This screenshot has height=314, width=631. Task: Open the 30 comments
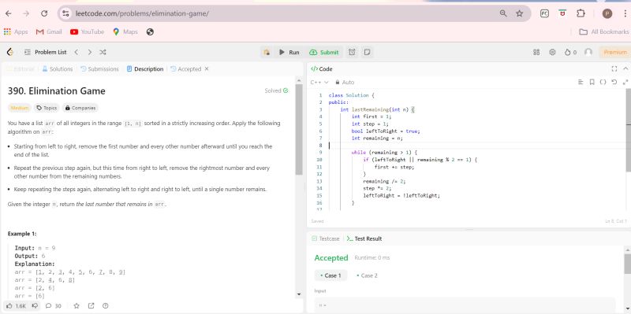53,306
